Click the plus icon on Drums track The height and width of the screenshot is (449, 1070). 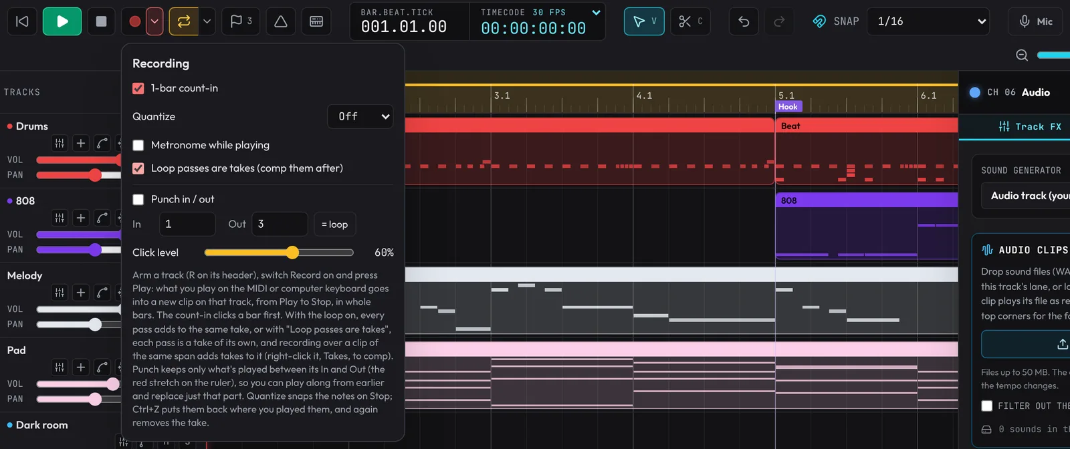pyautogui.click(x=81, y=143)
